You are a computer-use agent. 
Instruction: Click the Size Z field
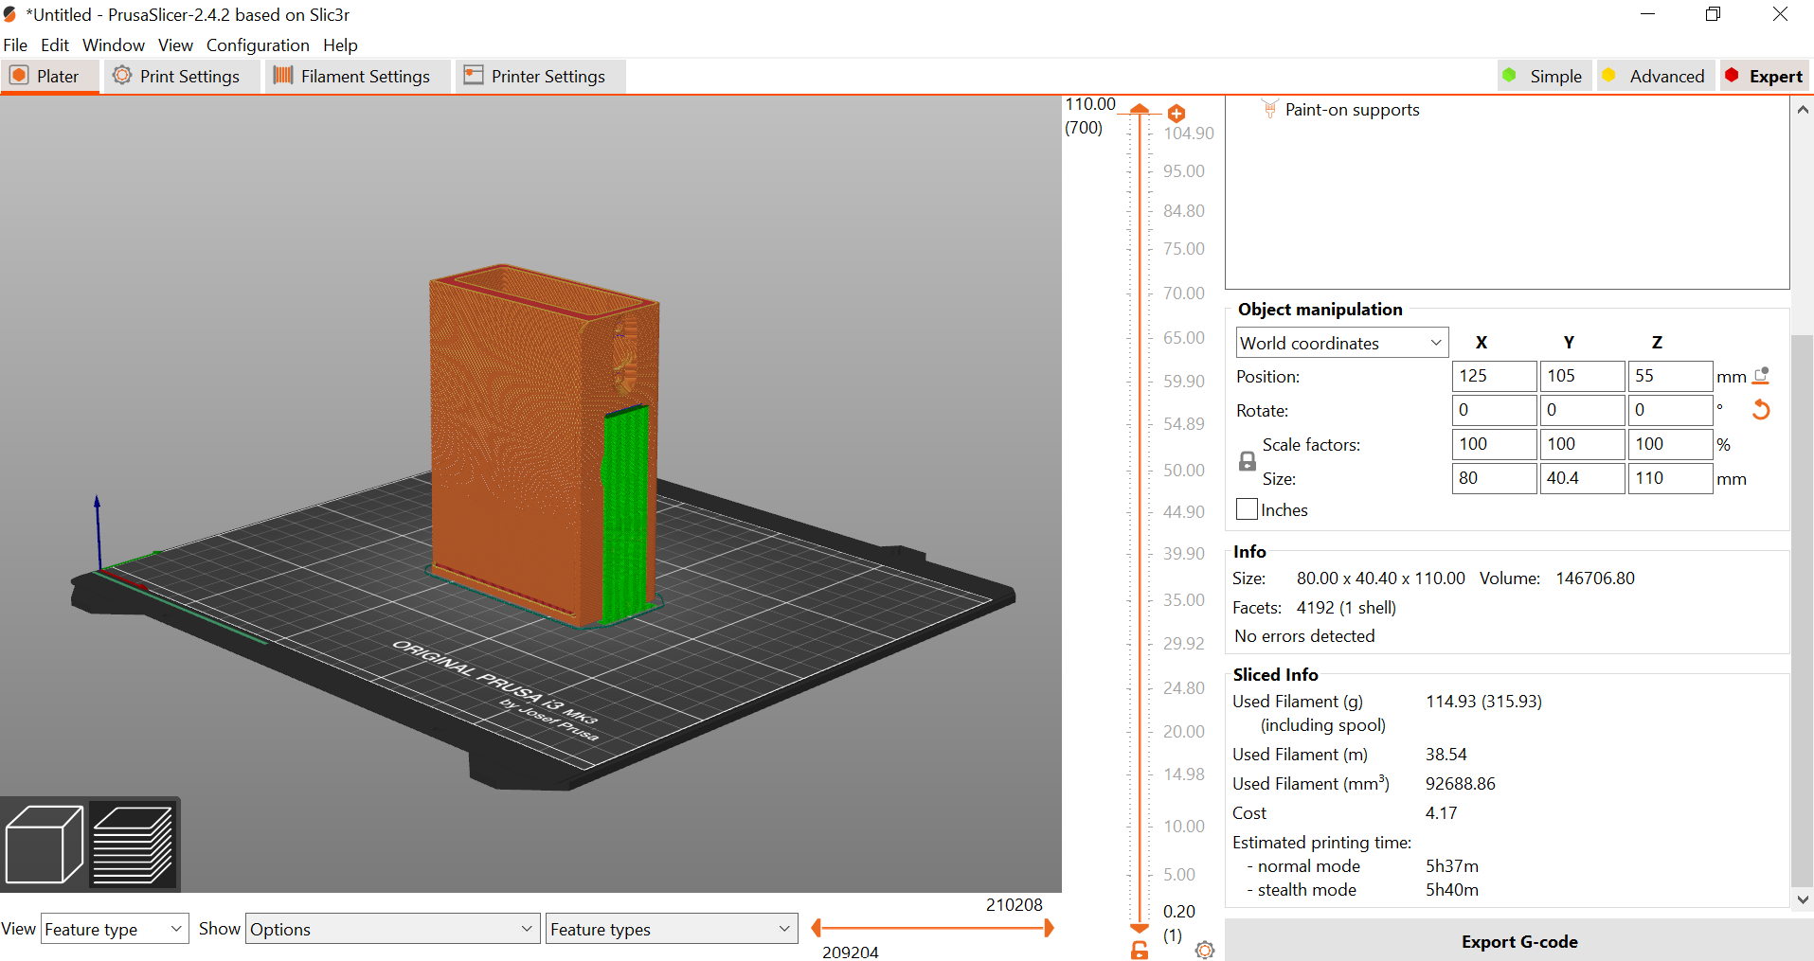point(1670,478)
